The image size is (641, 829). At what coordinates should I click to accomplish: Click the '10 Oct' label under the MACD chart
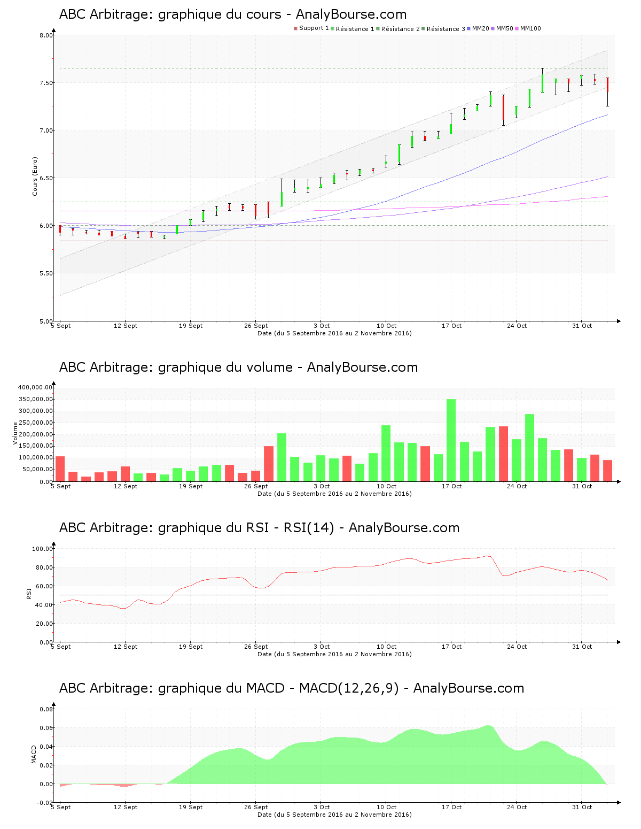(387, 807)
